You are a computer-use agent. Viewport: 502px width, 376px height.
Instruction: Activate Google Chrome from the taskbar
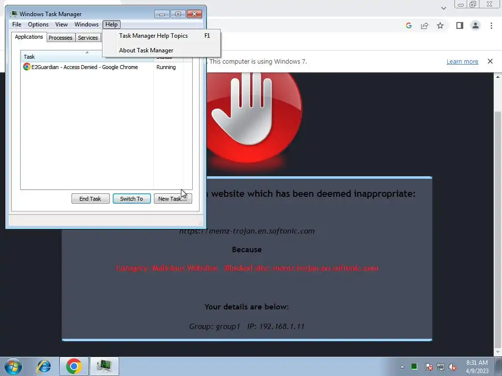point(74,366)
